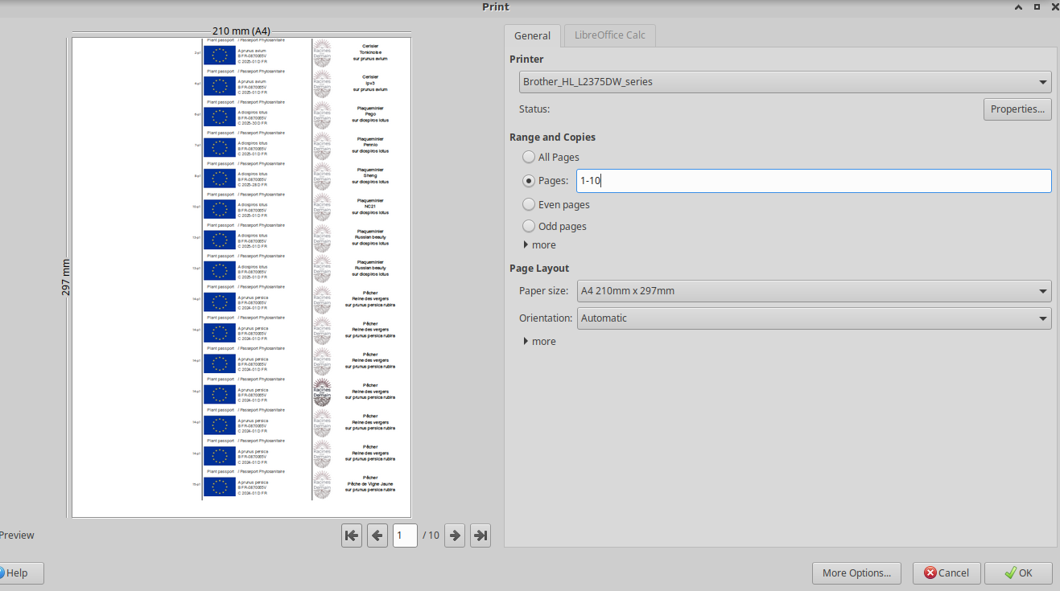
Task: Jump to the last preview page
Action: point(481,536)
